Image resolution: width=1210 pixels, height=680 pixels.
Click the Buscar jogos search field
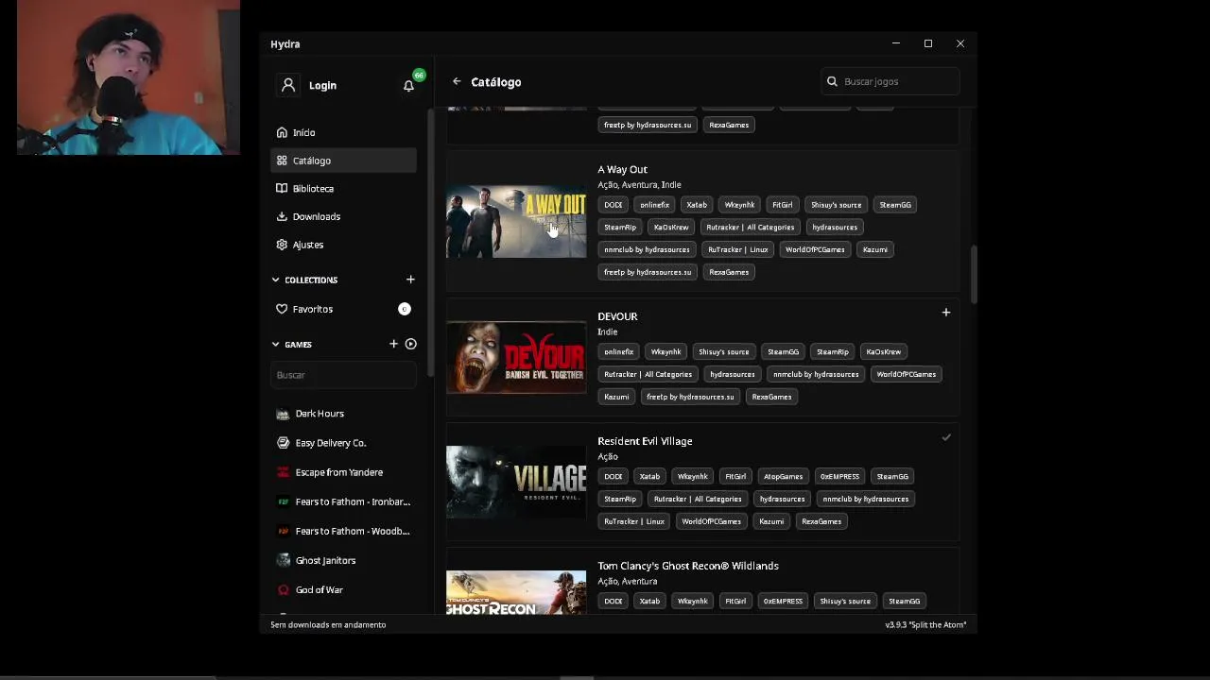(x=892, y=81)
